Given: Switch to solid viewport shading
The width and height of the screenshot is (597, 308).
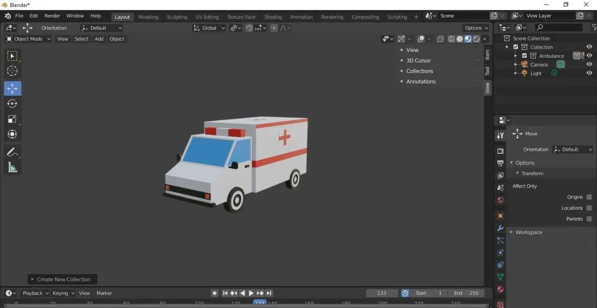Looking at the screenshot, I should coord(460,39).
